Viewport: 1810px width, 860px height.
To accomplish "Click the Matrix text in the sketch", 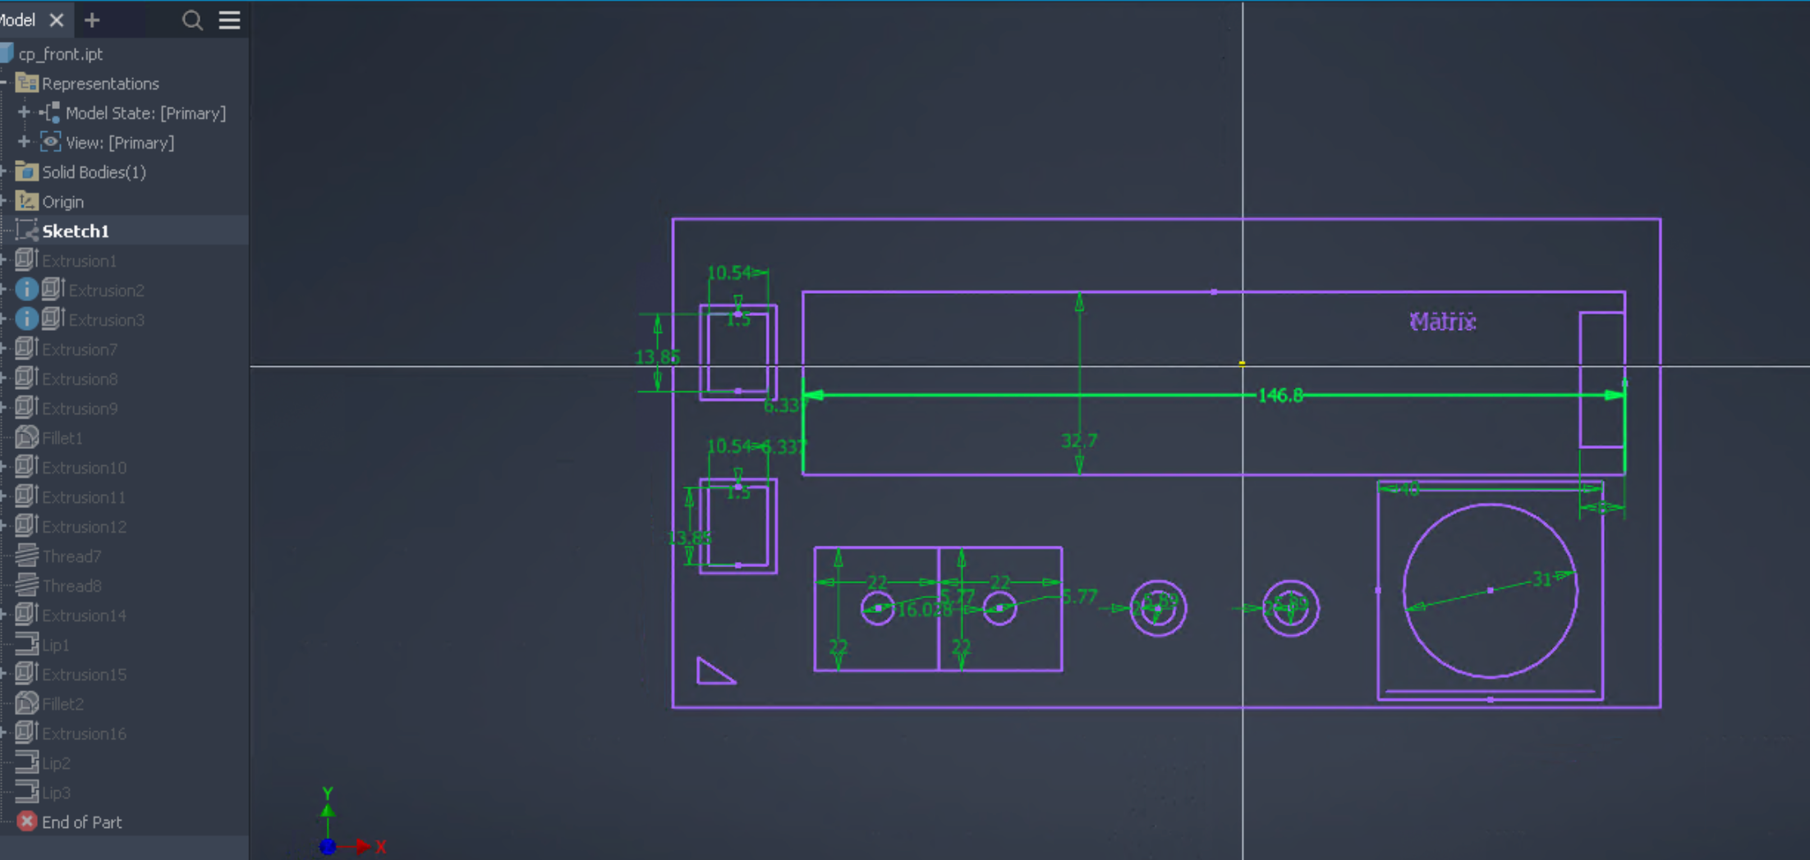I will tap(1442, 322).
